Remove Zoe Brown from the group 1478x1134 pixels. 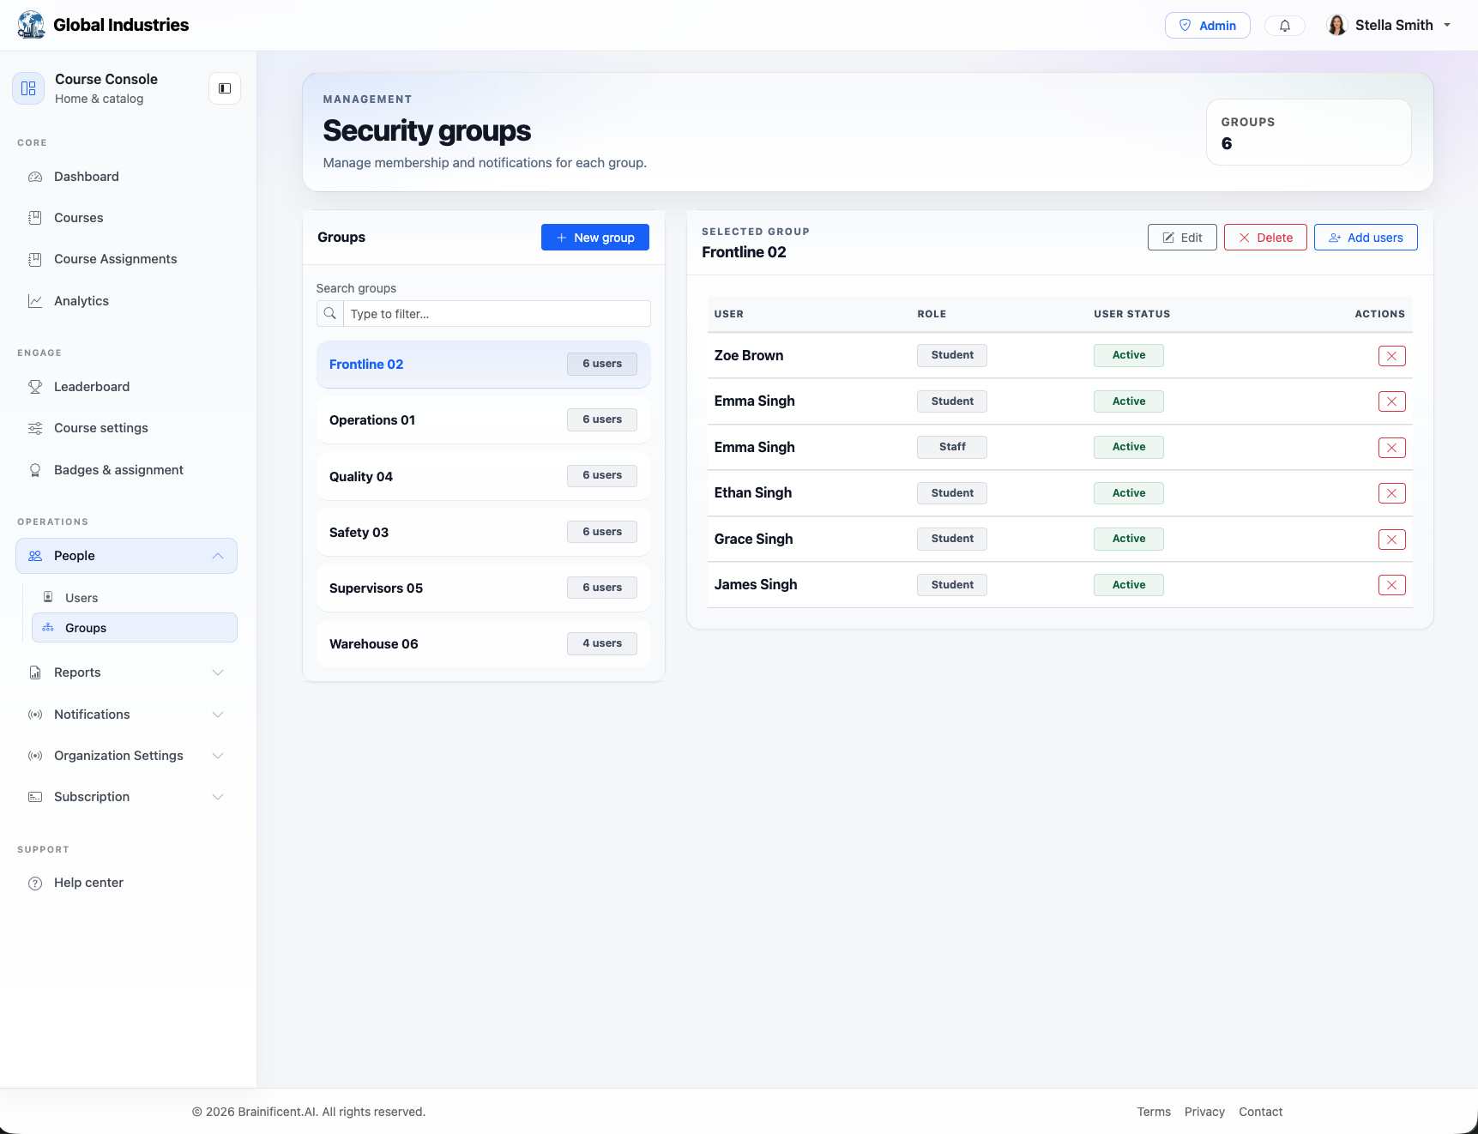click(x=1391, y=356)
